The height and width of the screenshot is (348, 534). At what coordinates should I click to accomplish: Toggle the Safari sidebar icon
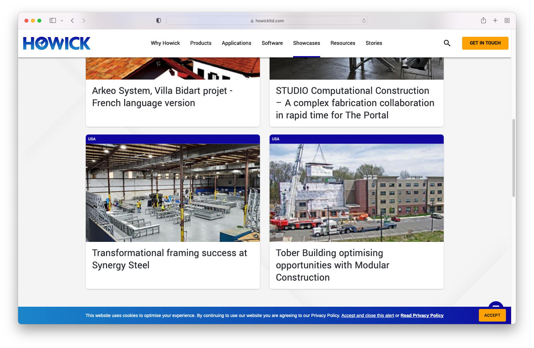tap(53, 21)
